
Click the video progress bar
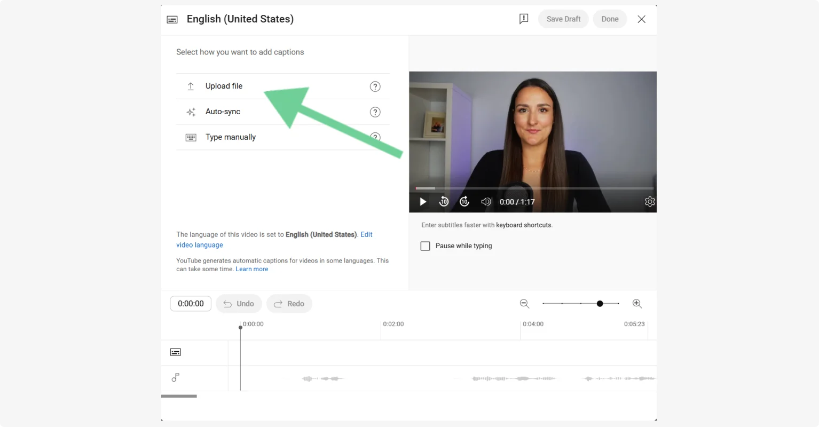click(x=534, y=188)
